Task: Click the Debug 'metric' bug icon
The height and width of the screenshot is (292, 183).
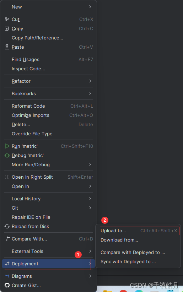Action: [x=7, y=155]
